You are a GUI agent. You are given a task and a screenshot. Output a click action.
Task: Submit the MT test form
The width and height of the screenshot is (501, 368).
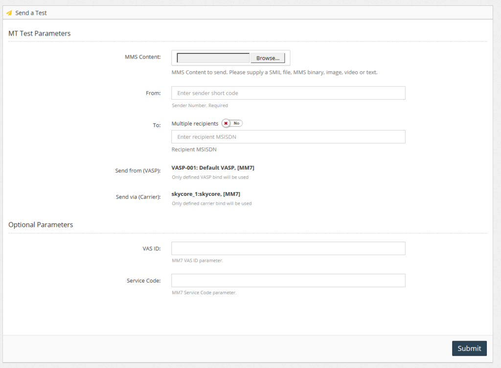[x=469, y=348]
